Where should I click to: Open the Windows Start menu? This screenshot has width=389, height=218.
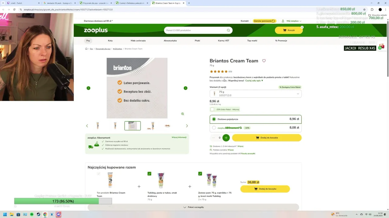pos(5,214)
